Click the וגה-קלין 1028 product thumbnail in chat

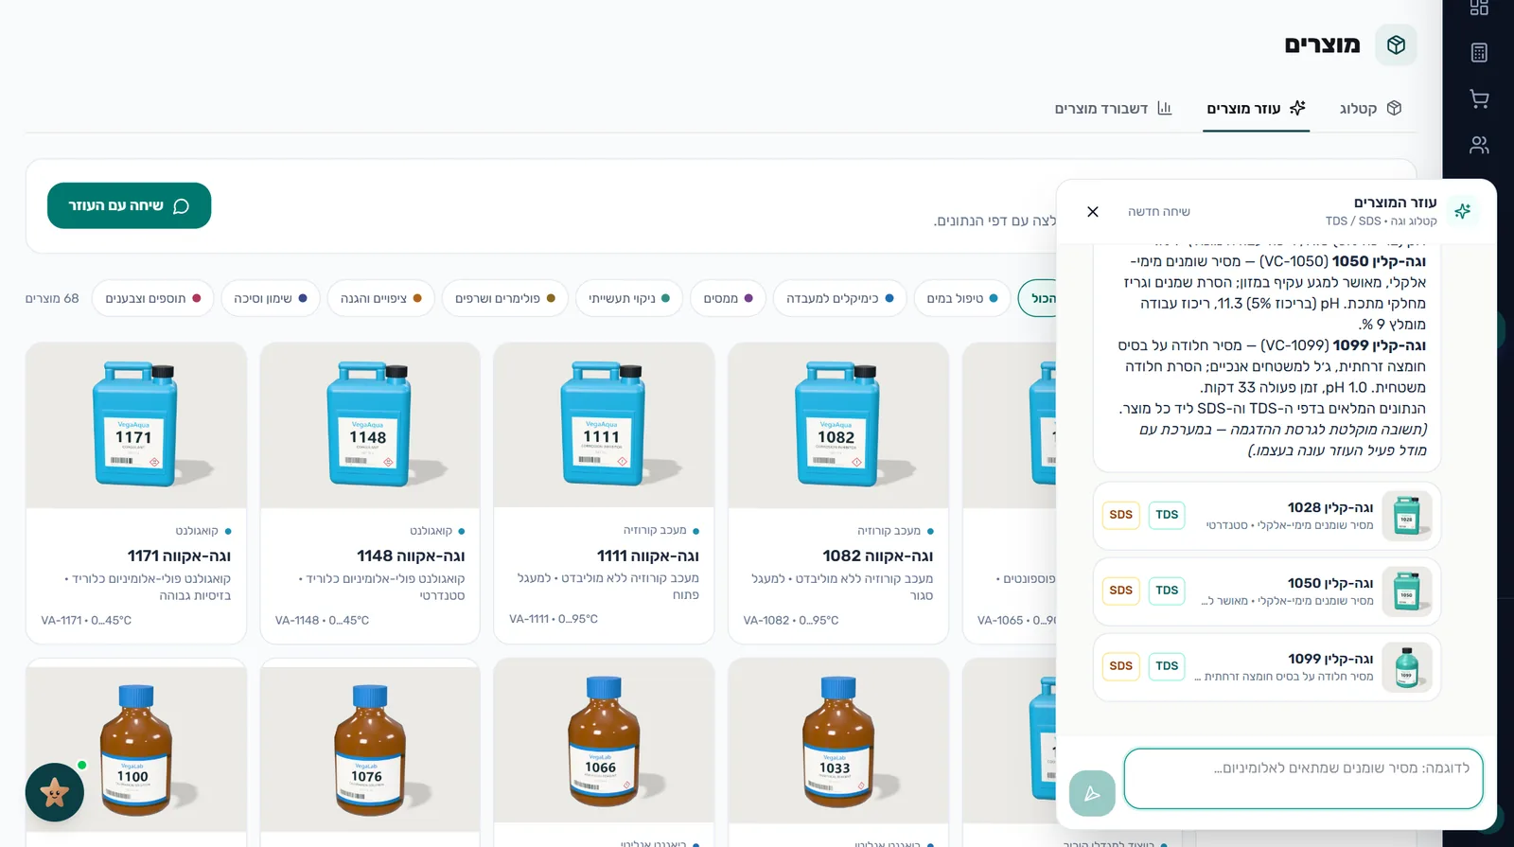point(1406,516)
